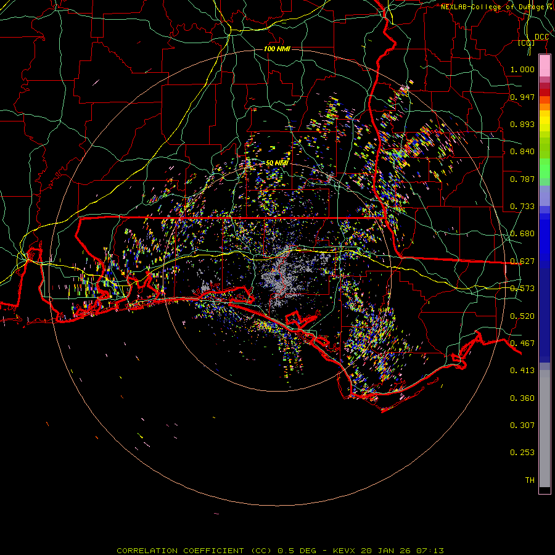Viewport: 555px width, 555px height.
Task: Pick the large gray swatch of legend
Action: click(545, 429)
